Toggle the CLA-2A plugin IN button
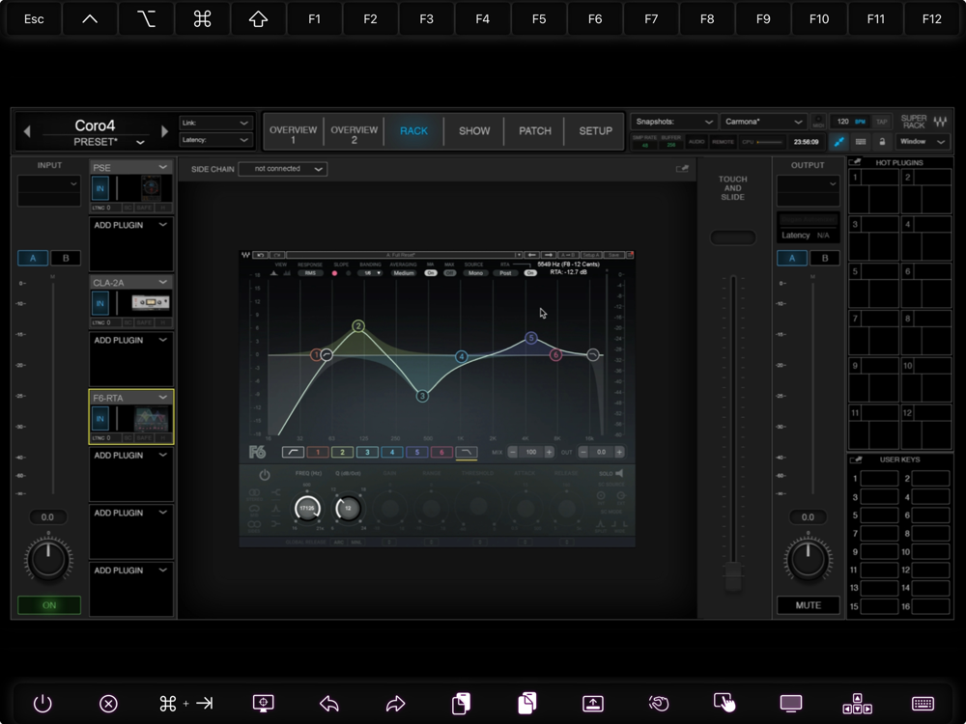 tap(100, 303)
